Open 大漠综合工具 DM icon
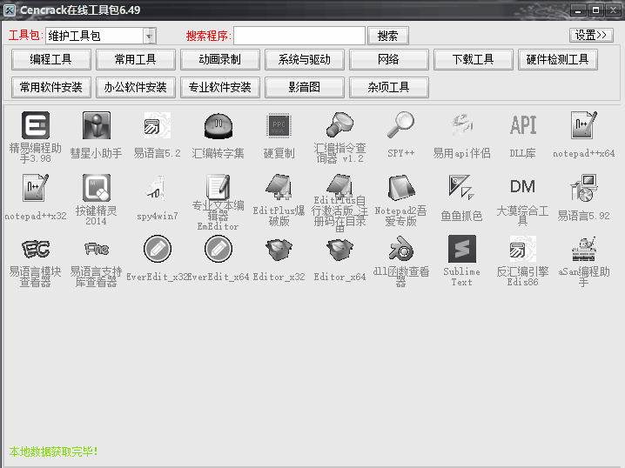This screenshot has width=625, height=468. 522,186
